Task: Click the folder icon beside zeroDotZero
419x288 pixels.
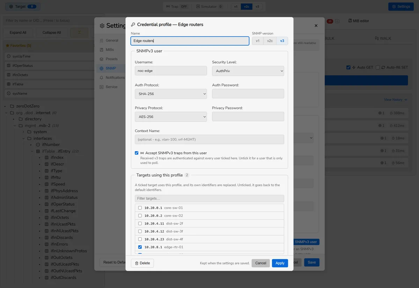Action: [x=12, y=106]
